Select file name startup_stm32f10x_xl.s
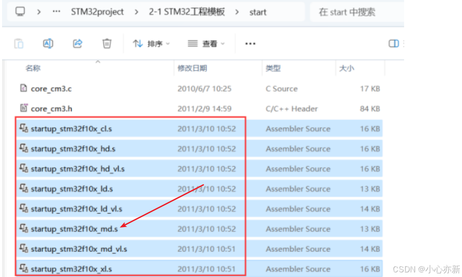 pos(71,269)
